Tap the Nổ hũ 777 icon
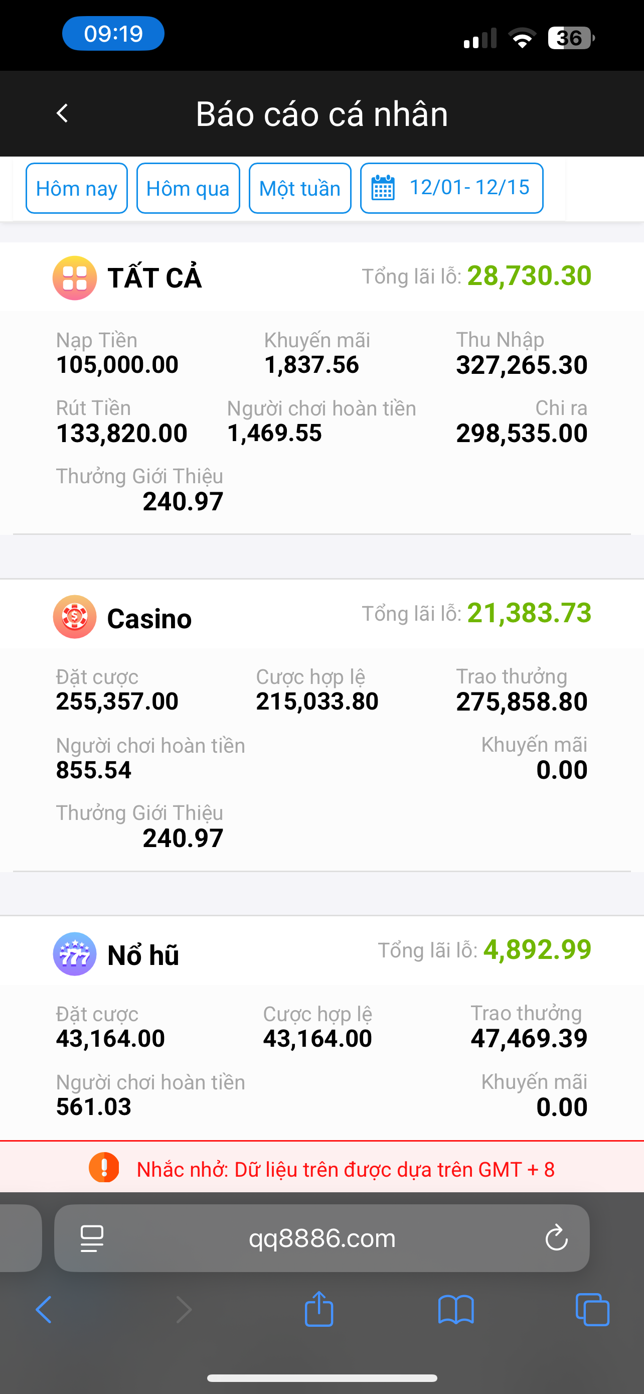The height and width of the screenshot is (1394, 644). (x=75, y=953)
